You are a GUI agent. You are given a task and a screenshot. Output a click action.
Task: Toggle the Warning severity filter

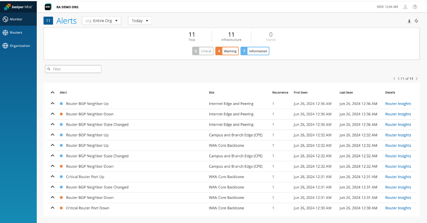click(x=227, y=51)
